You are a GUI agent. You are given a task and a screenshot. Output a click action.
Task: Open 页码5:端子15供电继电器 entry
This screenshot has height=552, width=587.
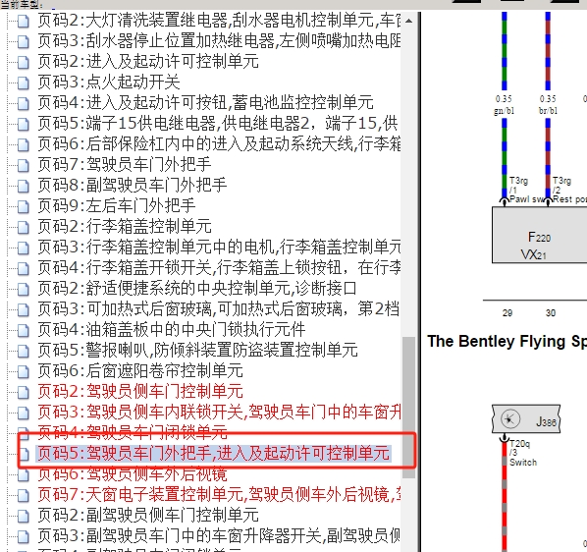click(x=219, y=123)
